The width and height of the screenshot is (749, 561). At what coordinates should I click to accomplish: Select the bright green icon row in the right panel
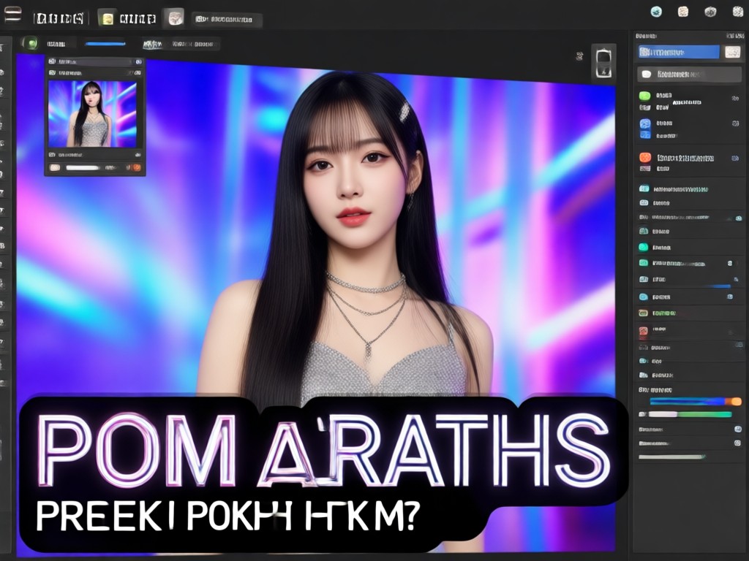(x=688, y=97)
